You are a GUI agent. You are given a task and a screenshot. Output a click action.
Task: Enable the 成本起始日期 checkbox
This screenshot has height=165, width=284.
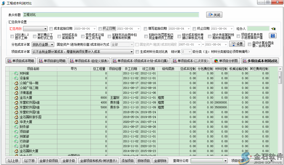51,29
